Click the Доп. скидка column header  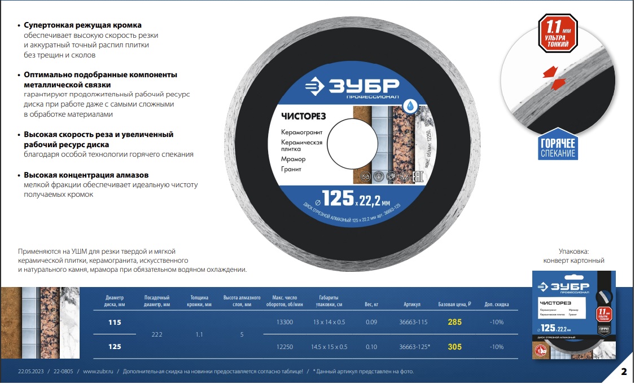(x=497, y=304)
